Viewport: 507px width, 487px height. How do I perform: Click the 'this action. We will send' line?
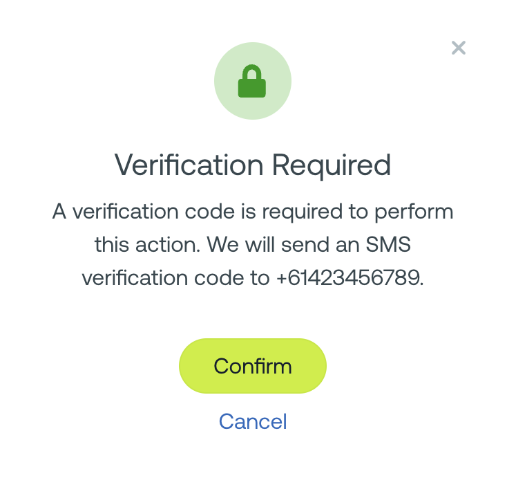coord(253,244)
